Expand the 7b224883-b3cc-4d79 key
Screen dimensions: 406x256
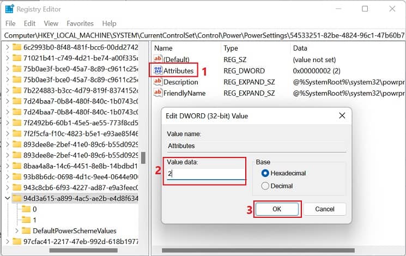(x=7, y=90)
